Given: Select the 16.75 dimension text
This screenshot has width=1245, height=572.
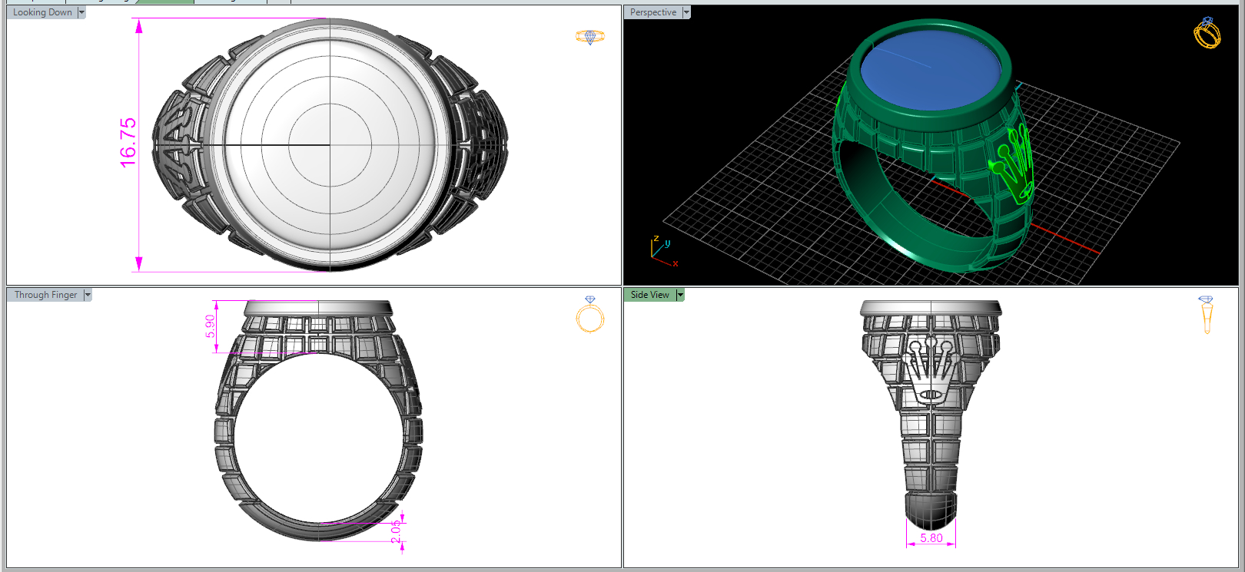Looking at the screenshot, I should [128, 143].
